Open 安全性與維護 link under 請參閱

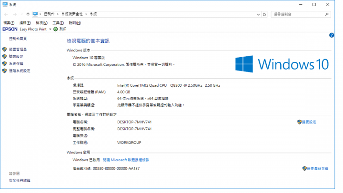pyautogui.click(x=20, y=181)
